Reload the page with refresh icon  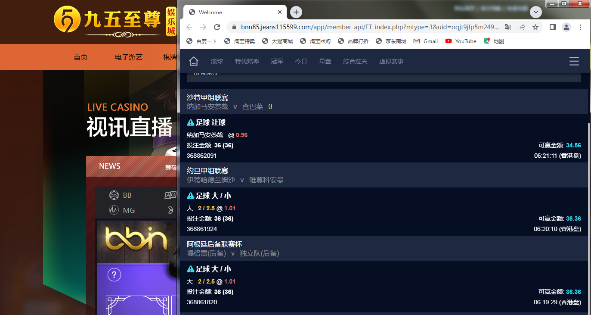pos(217,27)
